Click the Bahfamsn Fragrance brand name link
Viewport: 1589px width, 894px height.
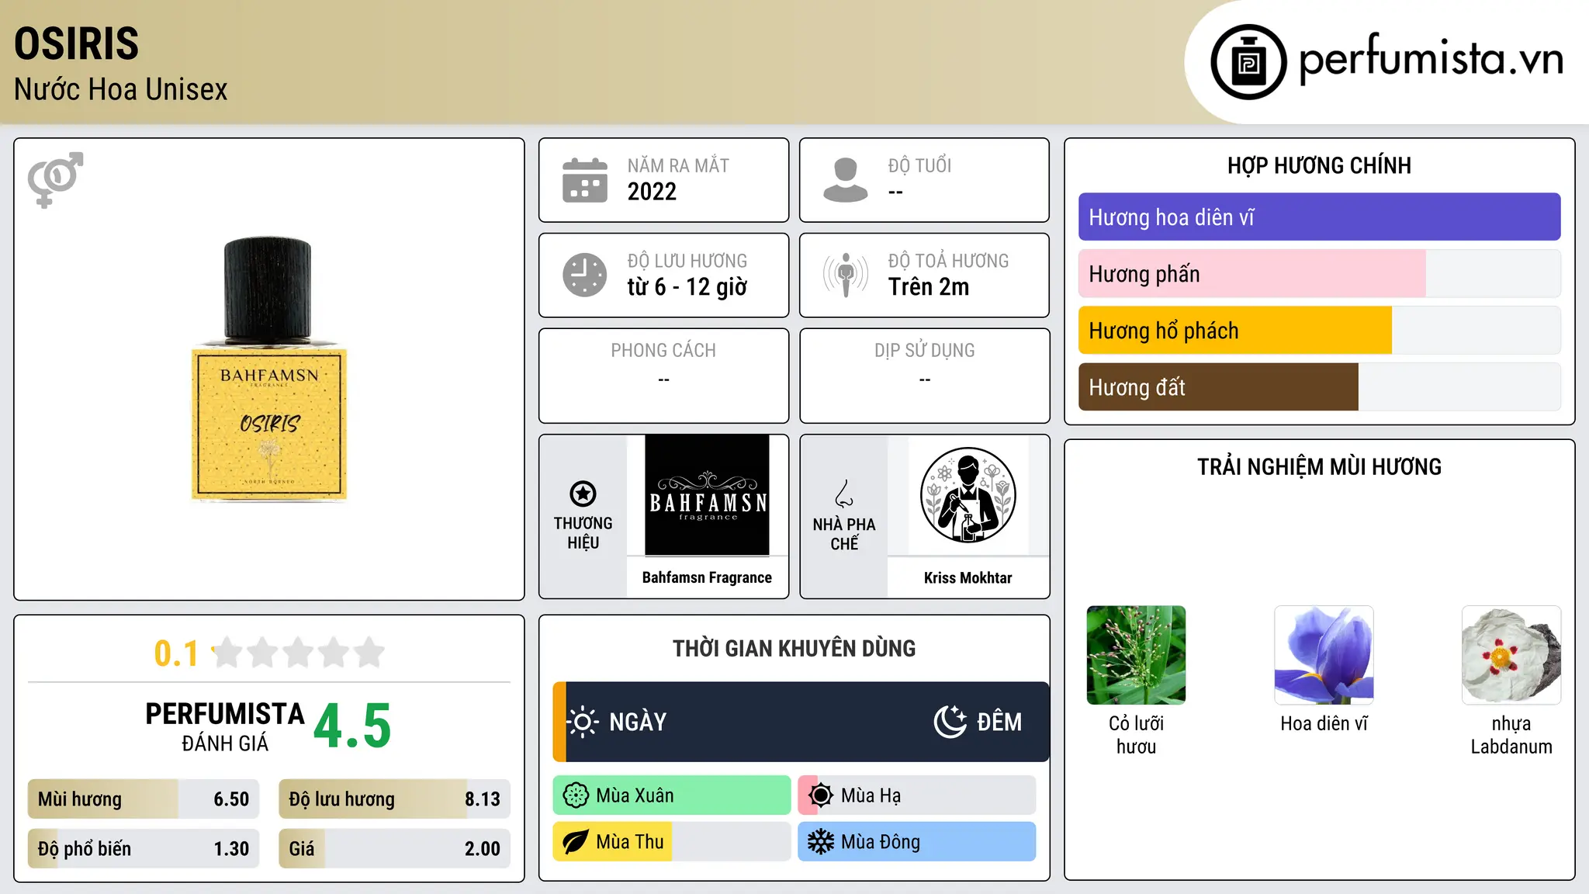pos(707,577)
